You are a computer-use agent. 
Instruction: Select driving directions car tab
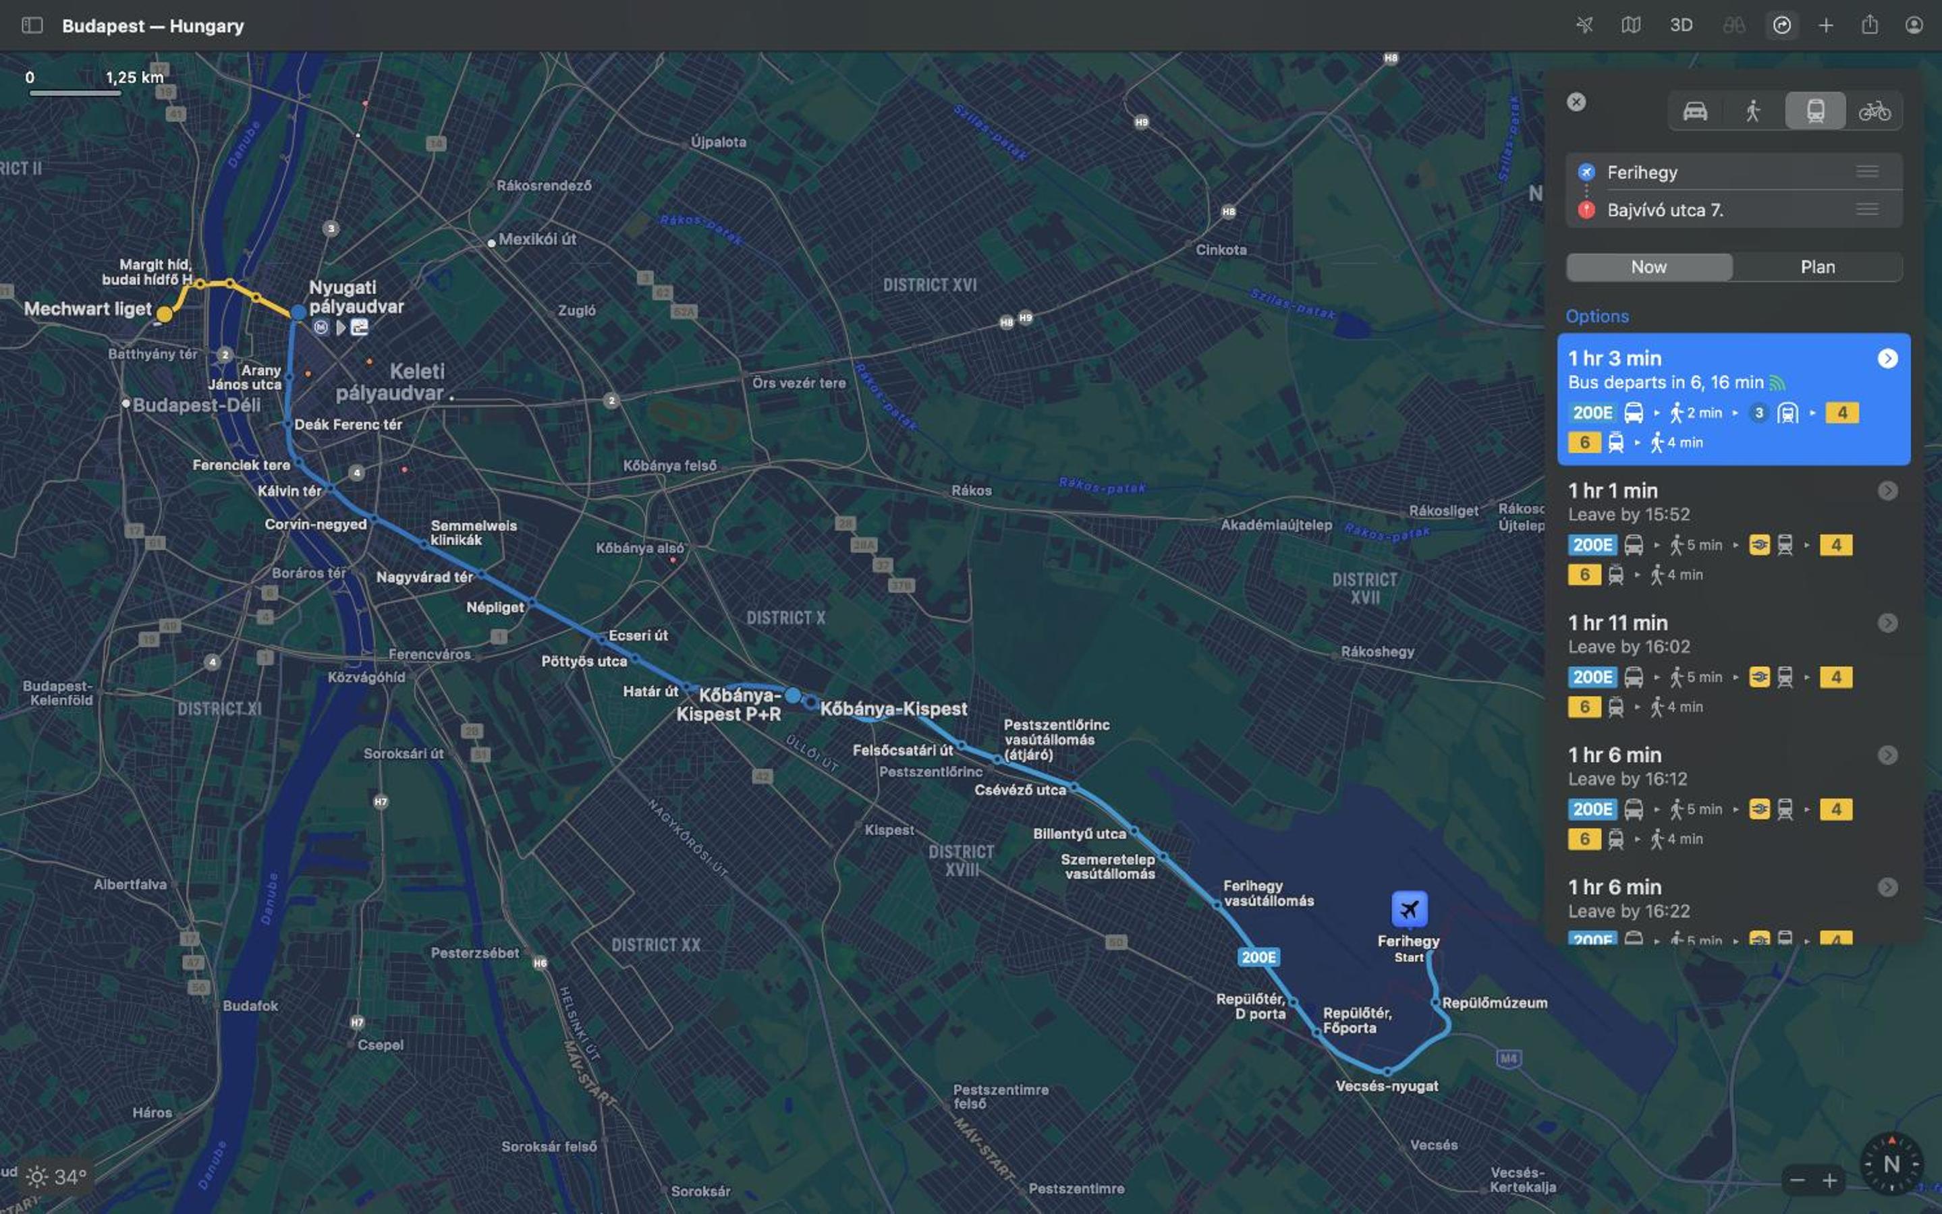point(1694,111)
